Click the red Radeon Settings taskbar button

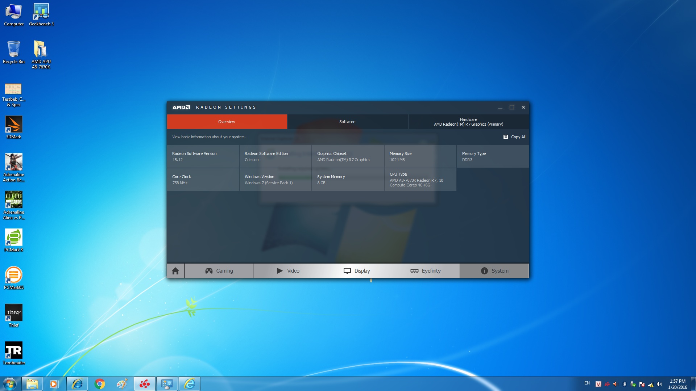[145, 384]
